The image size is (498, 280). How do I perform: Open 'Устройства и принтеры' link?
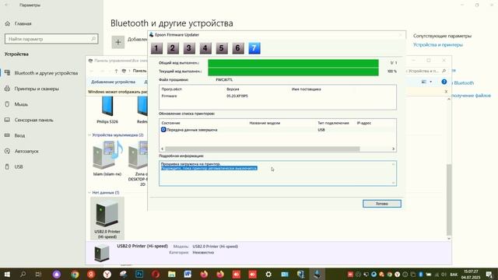pyautogui.click(x=437, y=45)
